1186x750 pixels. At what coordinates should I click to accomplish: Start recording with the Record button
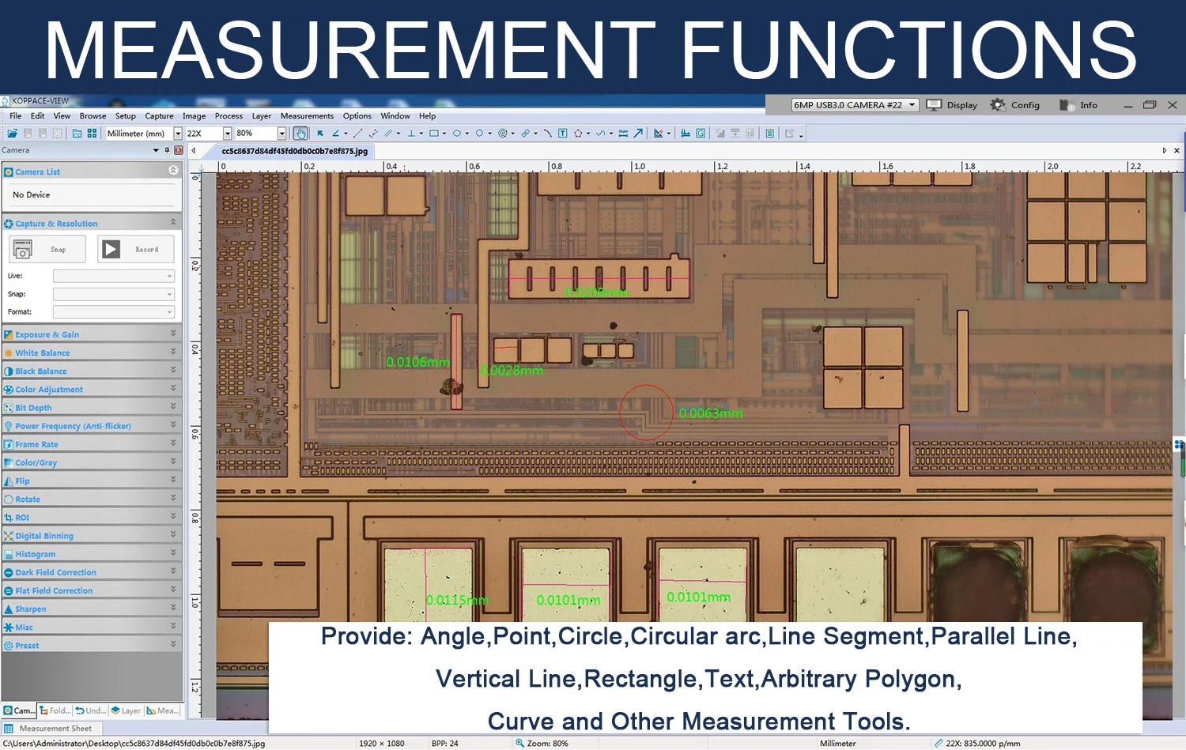click(x=135, y=250)
